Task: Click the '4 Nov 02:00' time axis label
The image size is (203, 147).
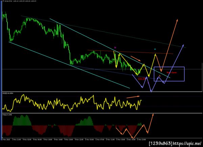Action: pos(27,140)
